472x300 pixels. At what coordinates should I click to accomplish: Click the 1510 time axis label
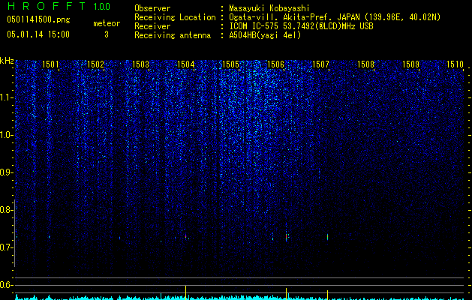coord(455,64)
